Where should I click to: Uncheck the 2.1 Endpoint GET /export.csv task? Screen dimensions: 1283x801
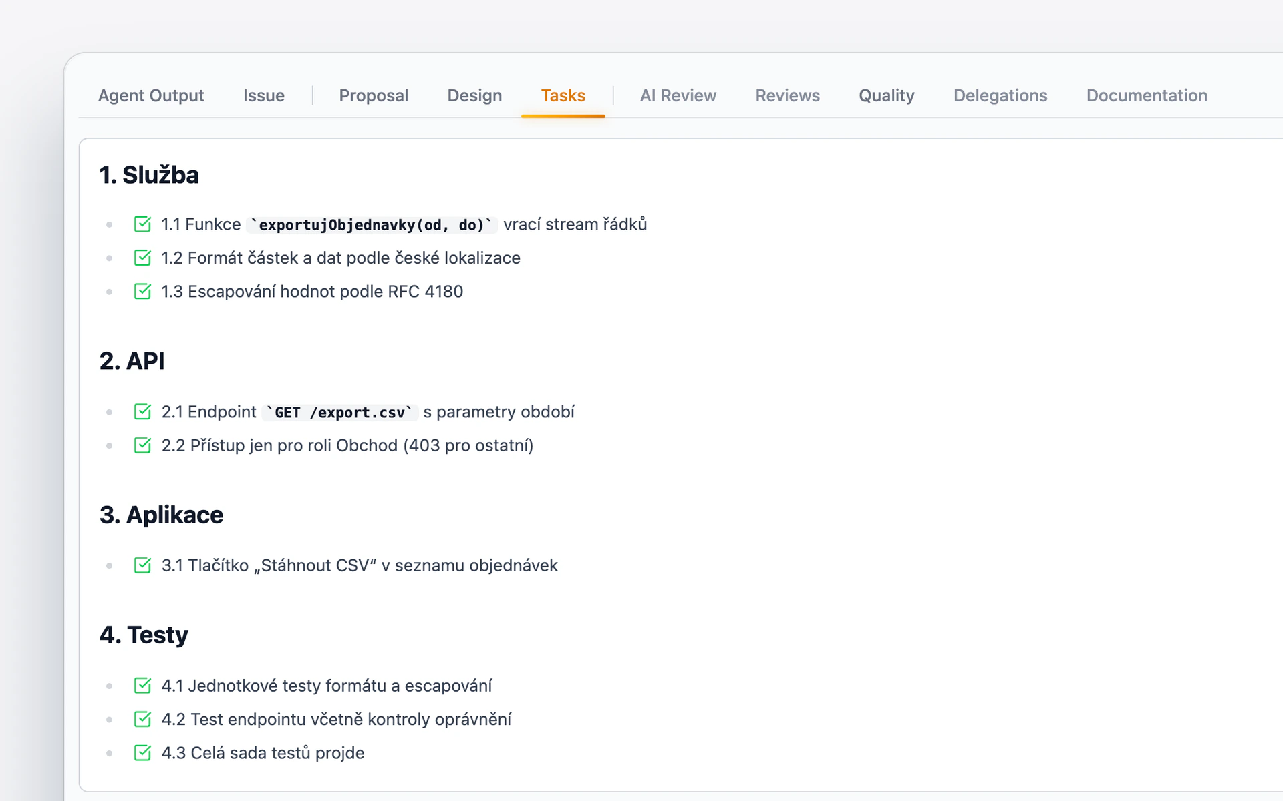coord(142,411)
